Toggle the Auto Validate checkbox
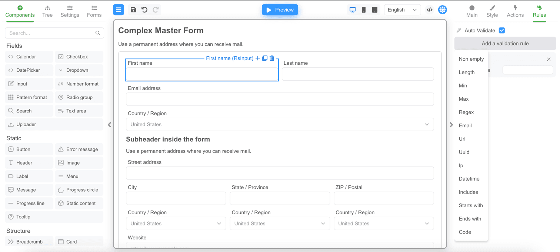Screen dimensions: 560x252 (x=502, y=31)
